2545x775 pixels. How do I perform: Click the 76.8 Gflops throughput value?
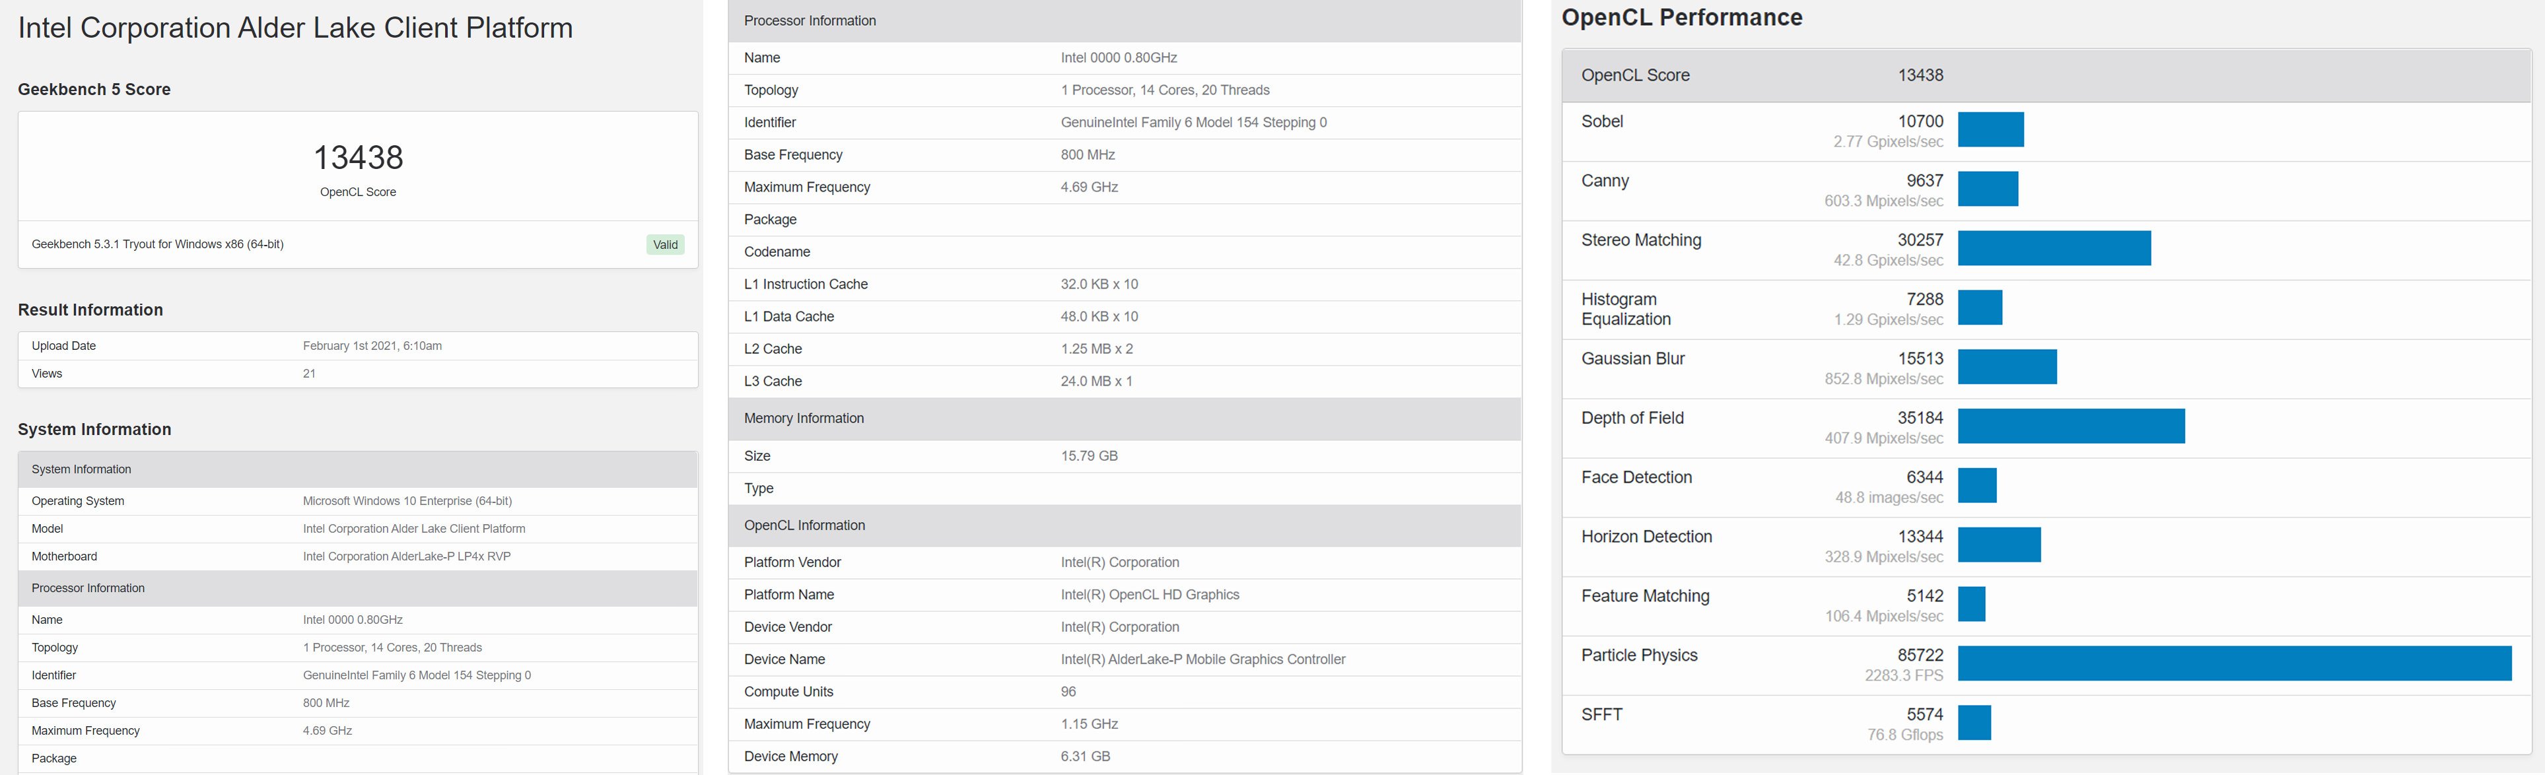pyautogui.click(x=1905, y=735)
